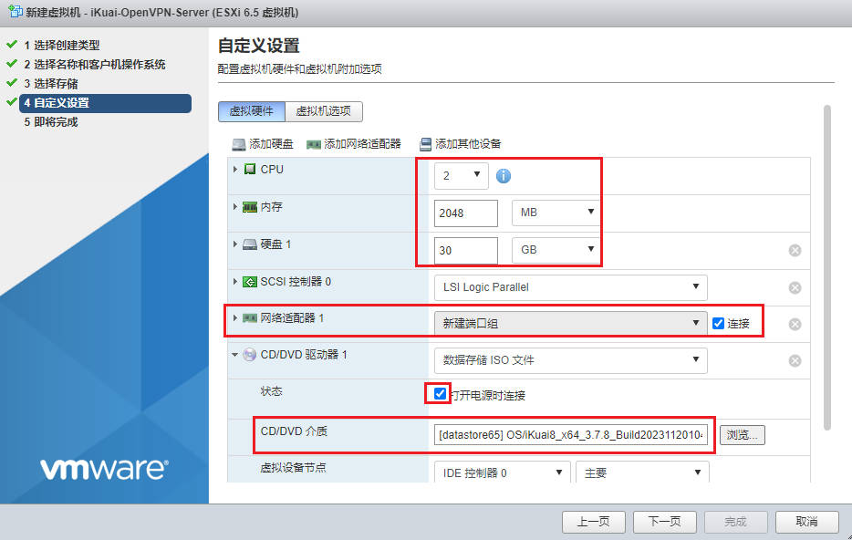Click the disk size field 30
This screenshot has height=540, width=852.
(465, 251)
